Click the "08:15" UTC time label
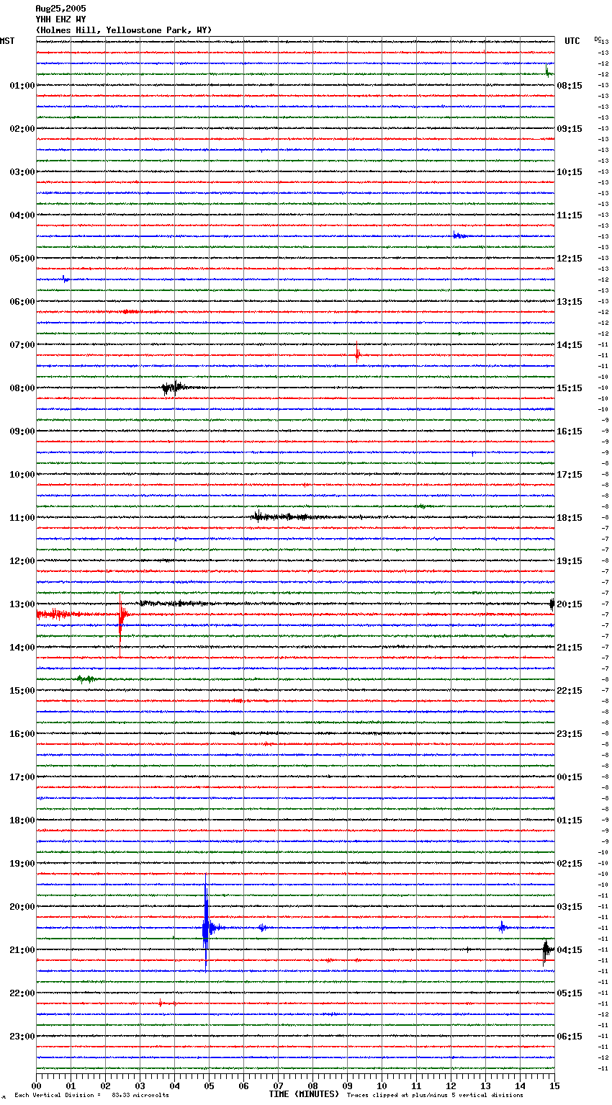The image size is (612, 1105). tap(570, 86)
